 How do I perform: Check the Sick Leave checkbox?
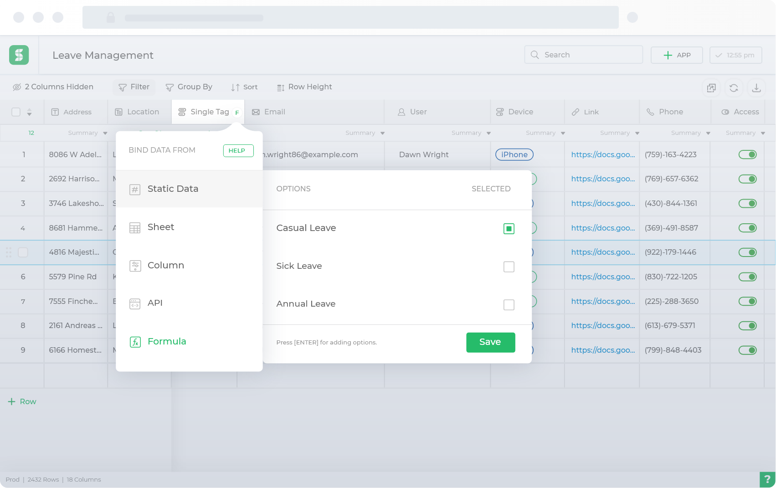[509, 267]
